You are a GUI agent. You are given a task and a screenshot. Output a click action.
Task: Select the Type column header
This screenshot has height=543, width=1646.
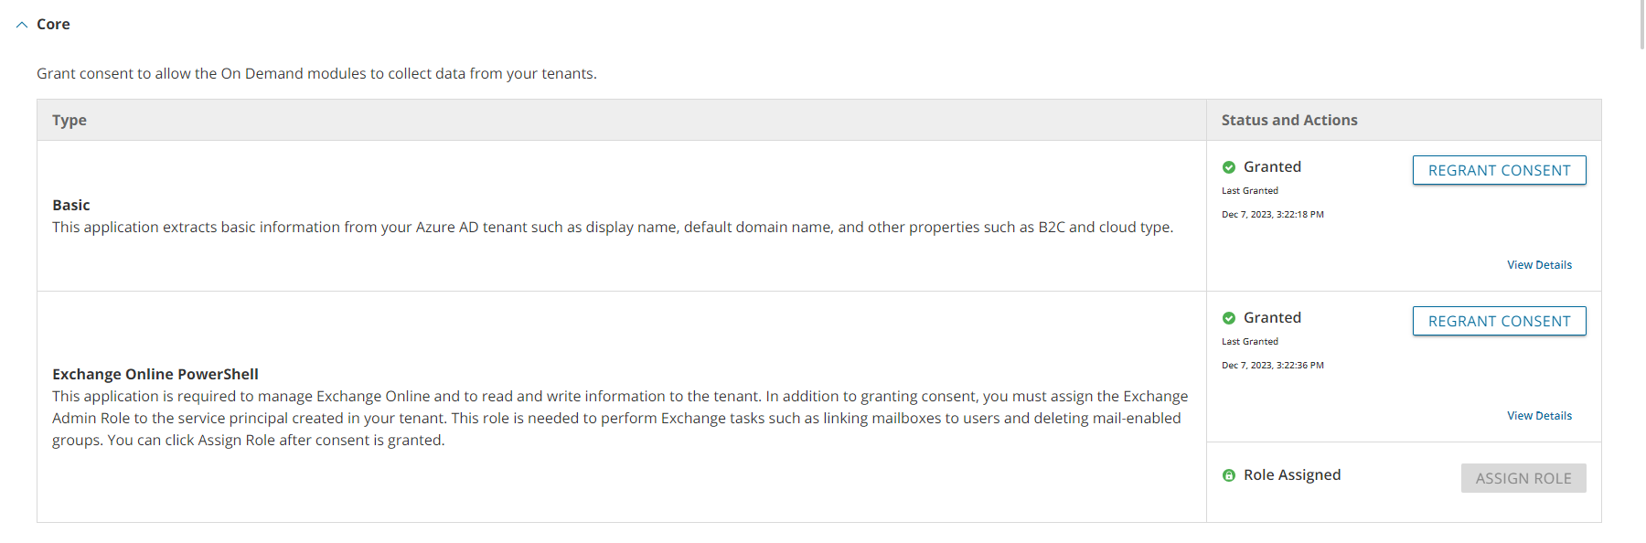(69, 120)
